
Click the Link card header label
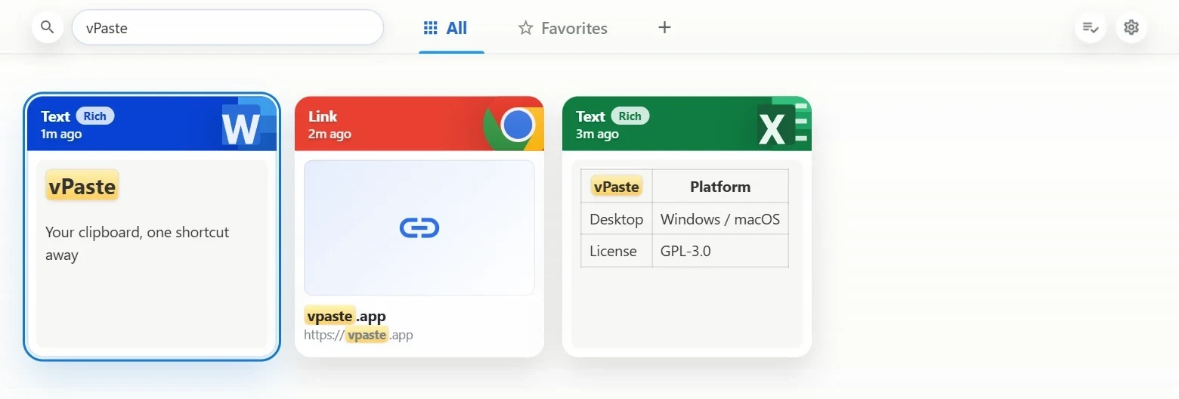pos(323,116)
